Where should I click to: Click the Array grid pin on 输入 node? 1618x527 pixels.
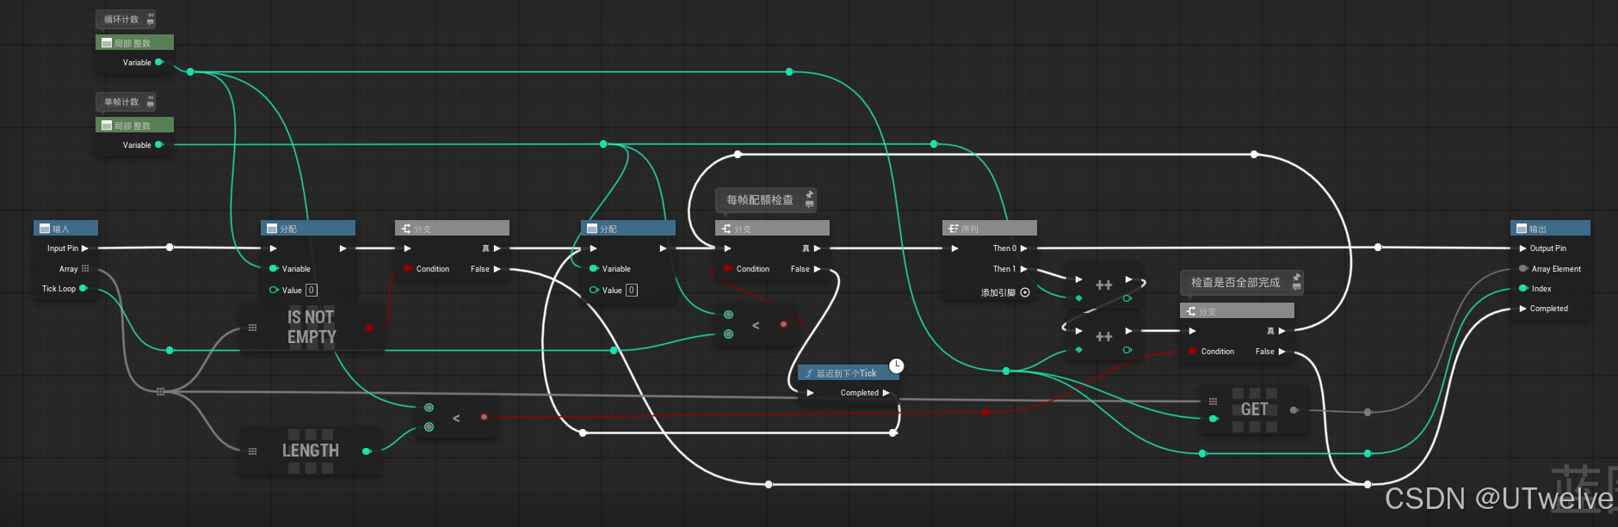(x=85, y=268)
